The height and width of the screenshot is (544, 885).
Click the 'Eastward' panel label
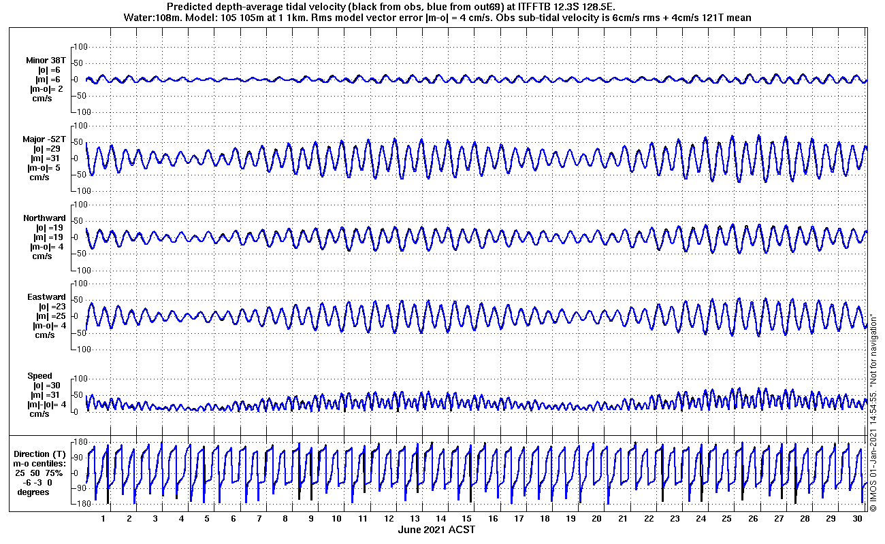[46, 297]
